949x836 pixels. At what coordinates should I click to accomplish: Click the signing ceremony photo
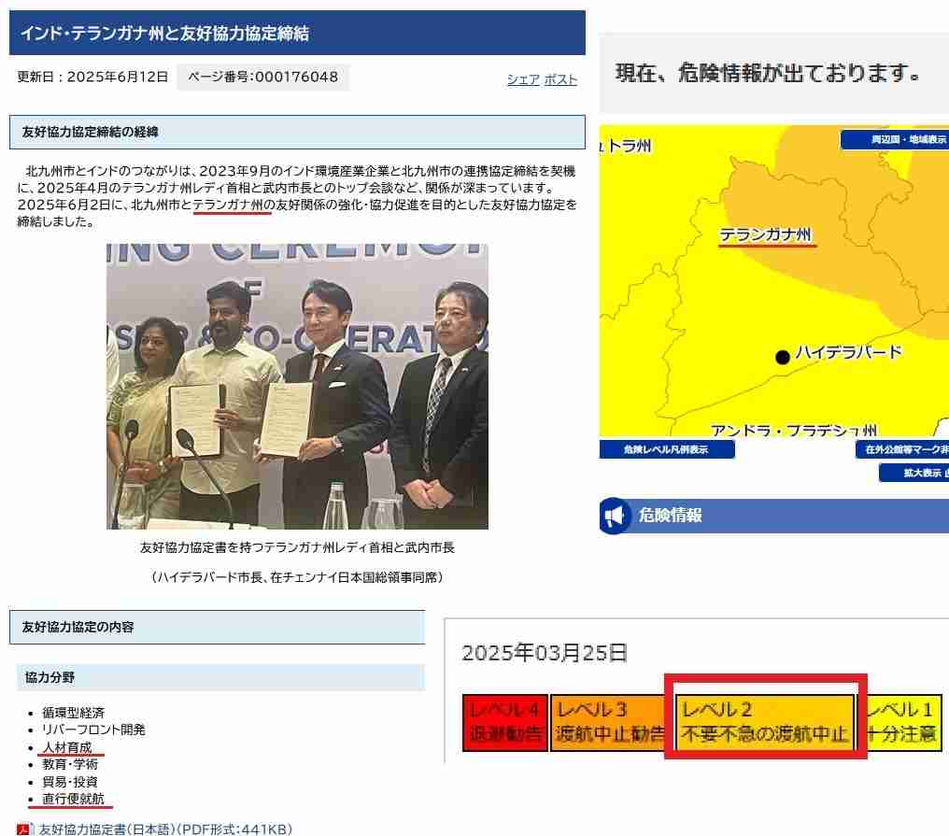click(297, 386)
